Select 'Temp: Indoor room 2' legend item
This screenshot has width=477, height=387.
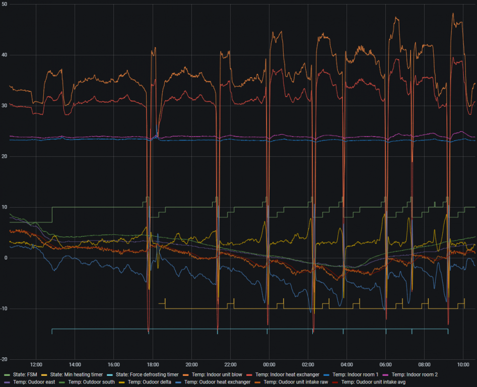415,374
